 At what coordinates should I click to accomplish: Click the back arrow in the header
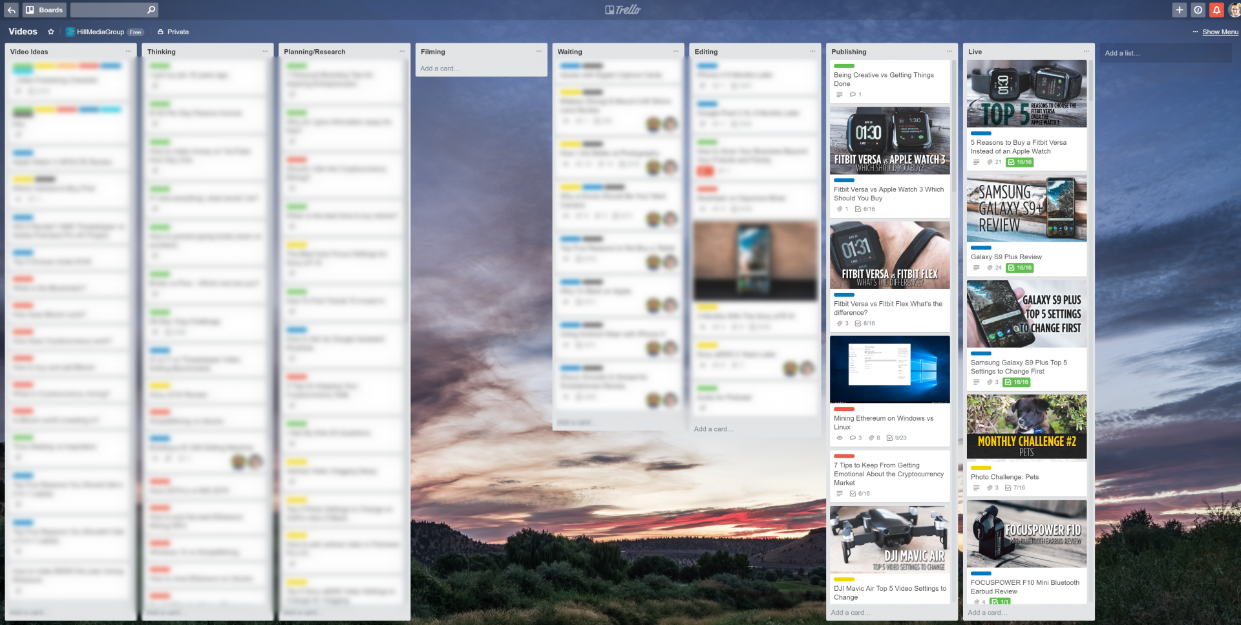11,10
